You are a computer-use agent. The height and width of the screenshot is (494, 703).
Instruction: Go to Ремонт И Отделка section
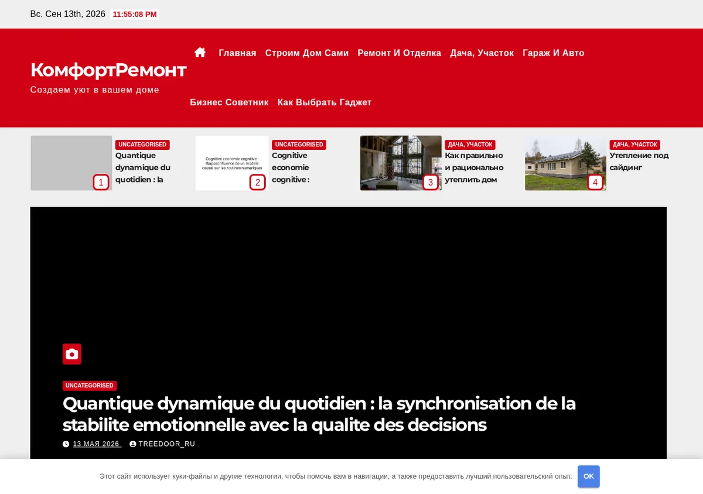point(400,53)
